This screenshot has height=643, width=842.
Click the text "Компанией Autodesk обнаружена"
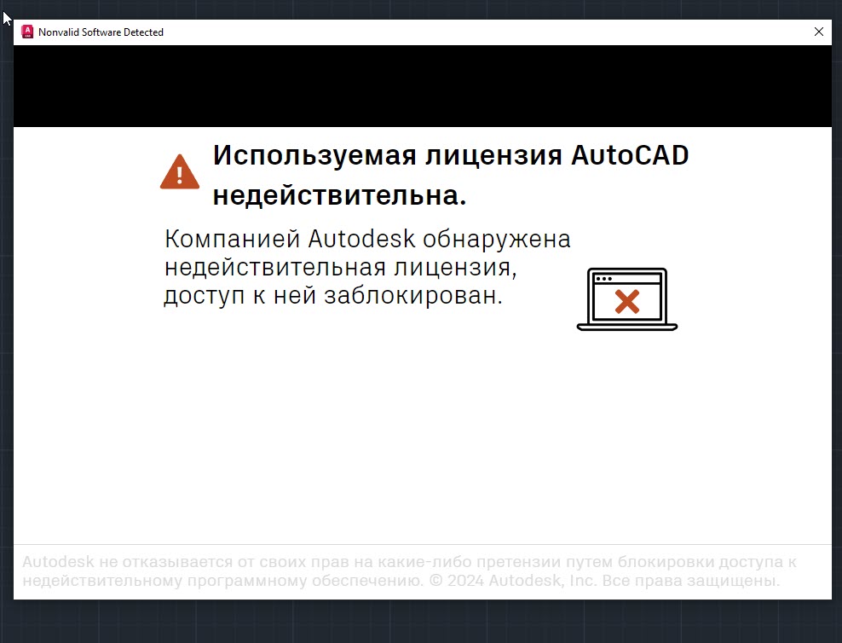tap(367, 239)
